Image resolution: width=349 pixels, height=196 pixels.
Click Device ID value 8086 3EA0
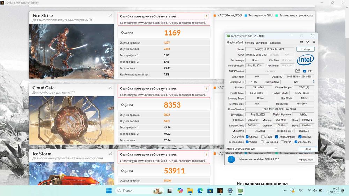(299, 77)
